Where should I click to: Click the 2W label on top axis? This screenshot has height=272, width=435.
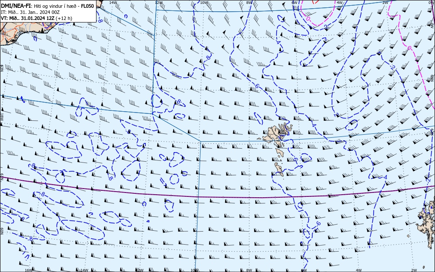tap(385, 2)
